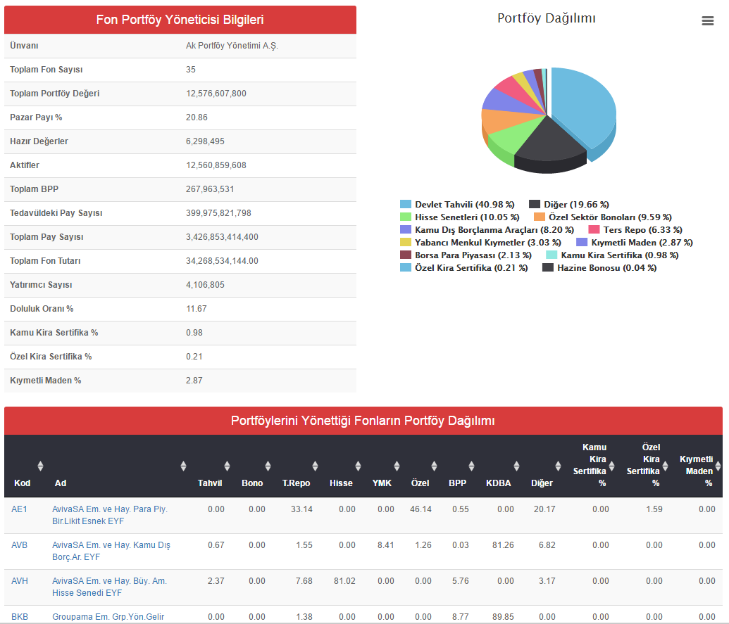Viewport: 729px width, 624px height.
Task: Sort by Bono column arrows
Action: coord(268,466)
